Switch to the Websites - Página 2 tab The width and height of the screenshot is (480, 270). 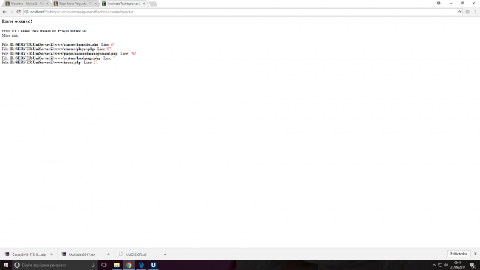[27, 4]
